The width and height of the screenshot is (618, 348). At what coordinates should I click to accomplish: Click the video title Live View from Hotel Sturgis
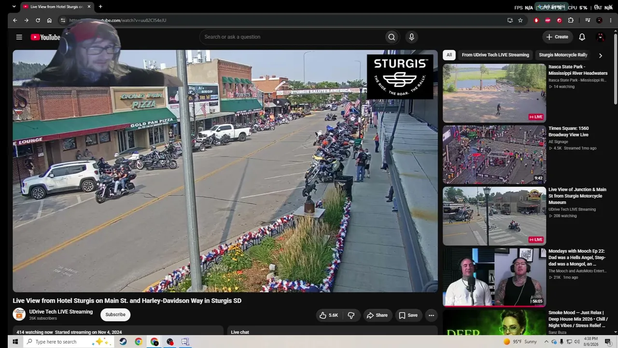(x=127, y=301)
